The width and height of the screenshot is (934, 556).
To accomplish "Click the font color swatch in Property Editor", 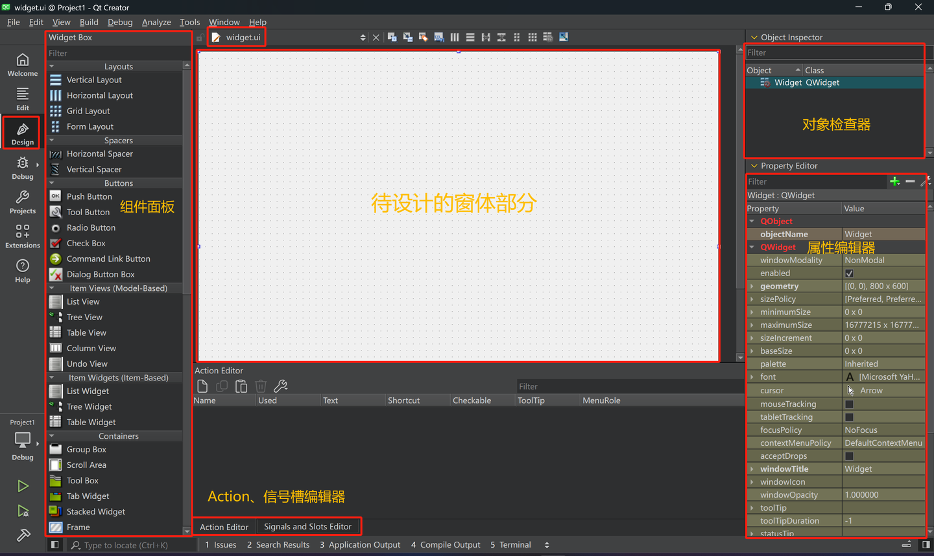I will pyautogui.click(x=851, y=376).
